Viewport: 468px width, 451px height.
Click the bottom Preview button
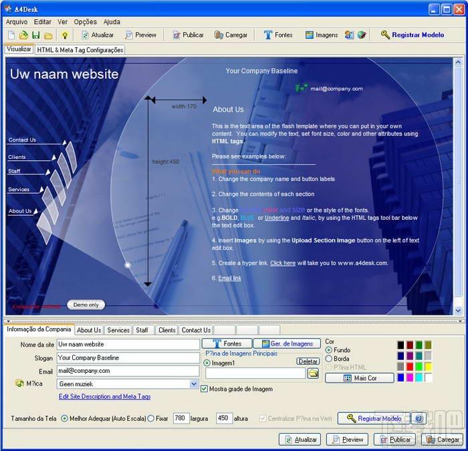(x=347, y=440)
